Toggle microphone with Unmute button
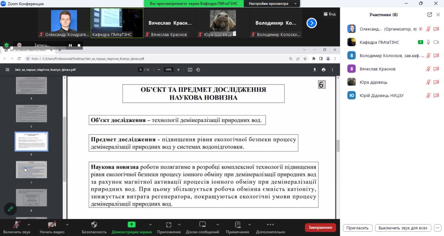Viewport: 444px width, 236px height. coord(16,225)
